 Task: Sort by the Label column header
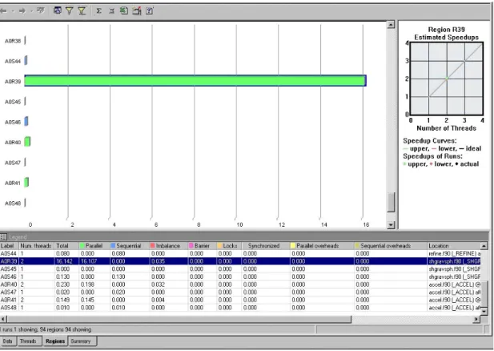point(9,246)
